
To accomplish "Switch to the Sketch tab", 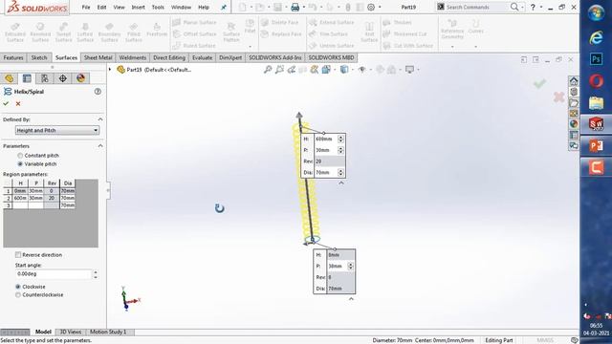I will click(39, 57).
